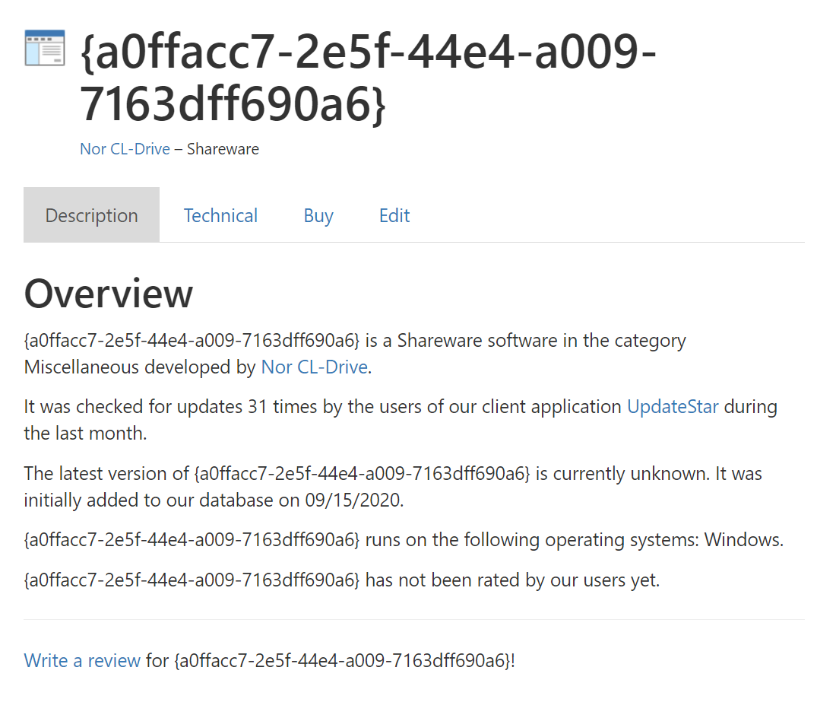
Task: Click the GUID text after 'Write a review for'
Action: [342, 660]
